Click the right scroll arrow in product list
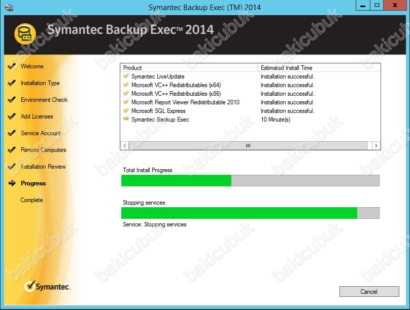Viewport: 410px width, 310px height. click(x=376, y=145)
